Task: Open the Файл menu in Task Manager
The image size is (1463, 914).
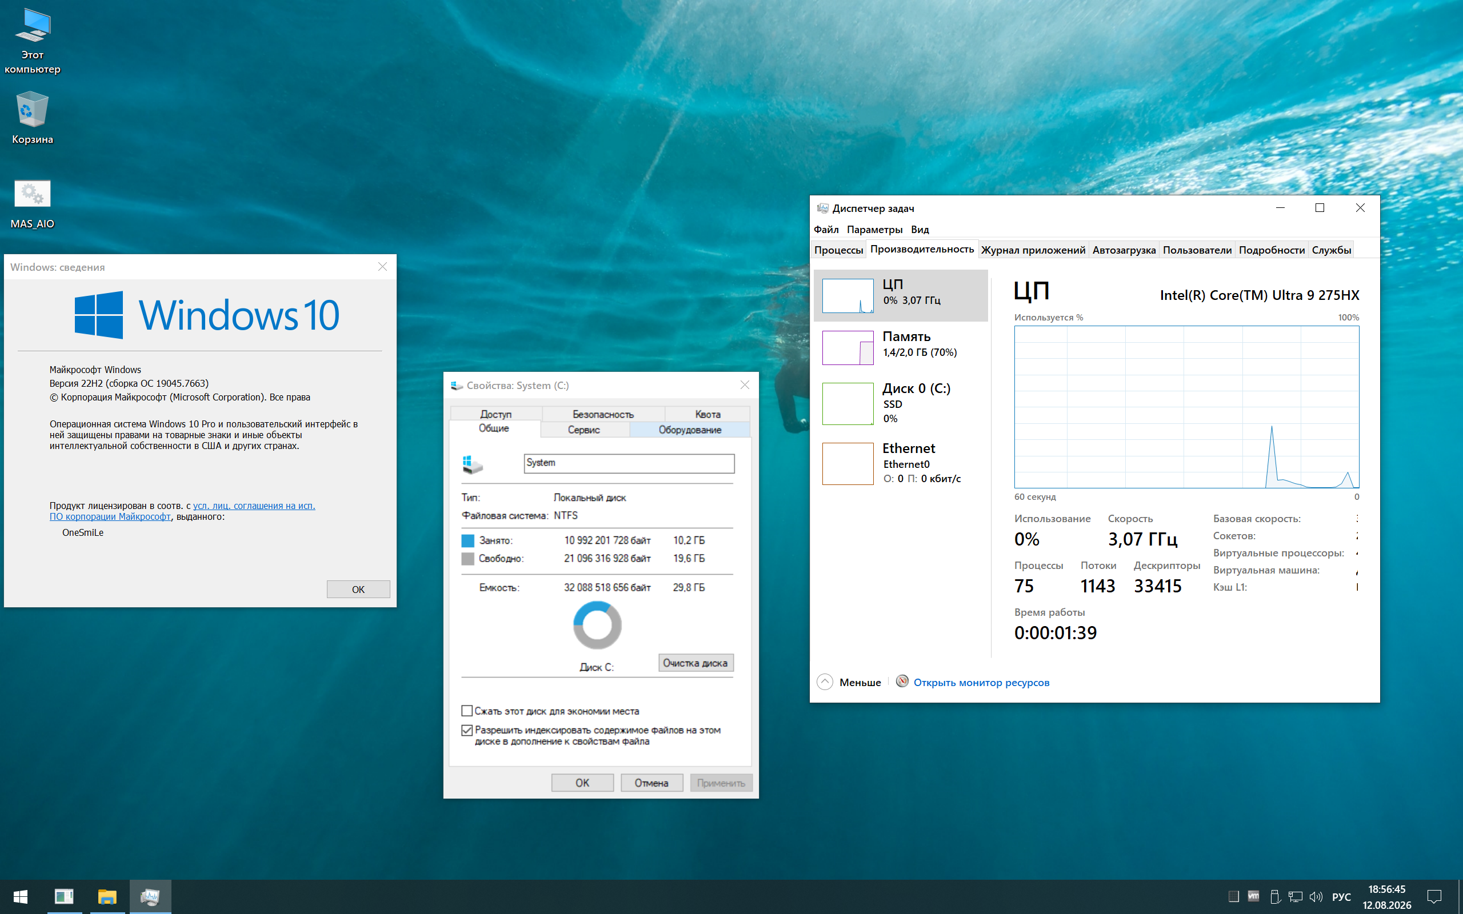Action: click(x=826, y=230)
